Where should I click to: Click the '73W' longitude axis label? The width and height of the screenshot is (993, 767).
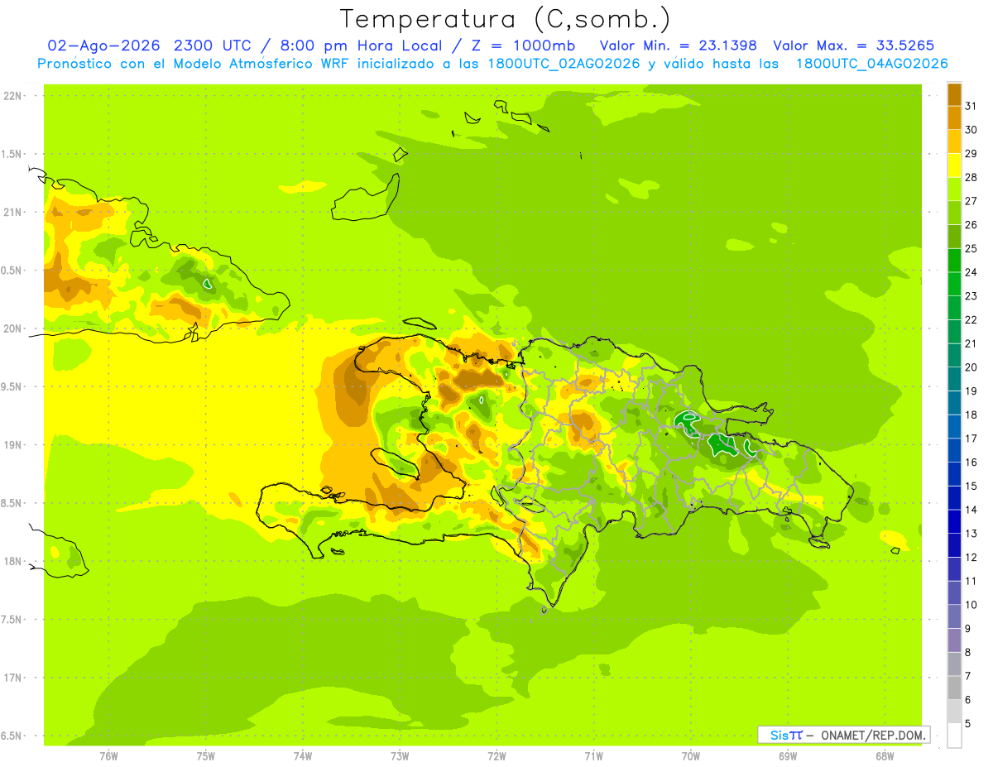coord(400,755)
